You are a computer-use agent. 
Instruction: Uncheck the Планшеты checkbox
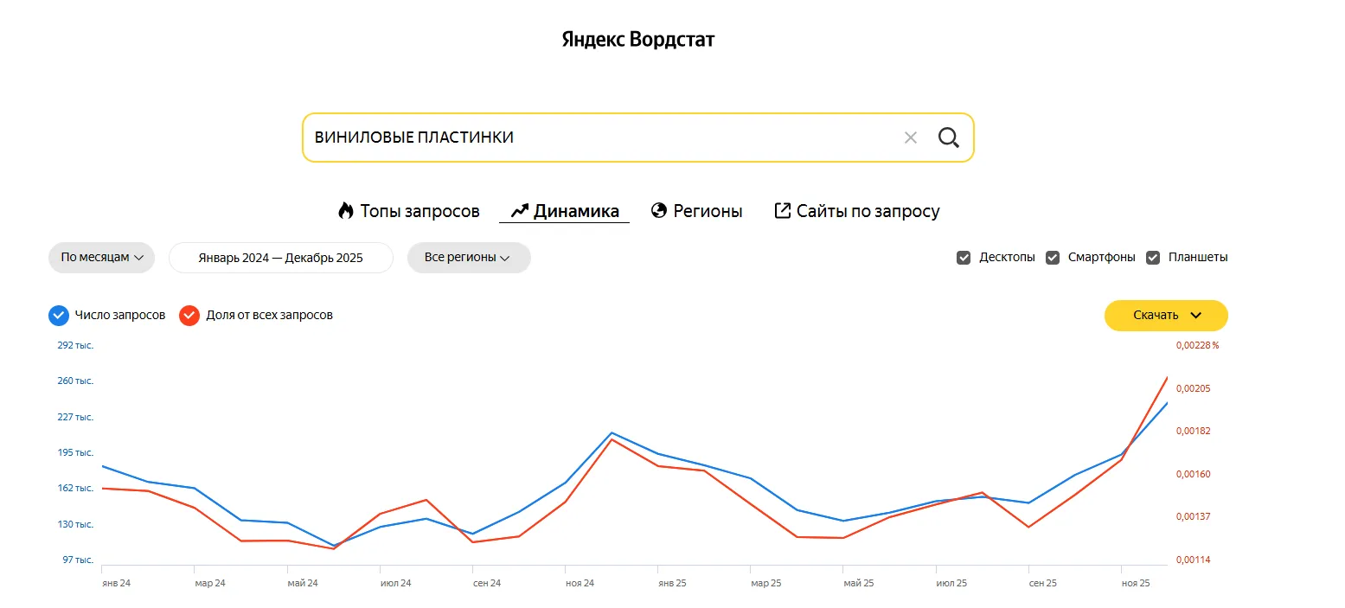(x=1153, y=257)
